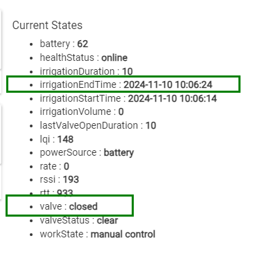Click the powerSource battery entry
262x254 pixels.
(87, 153)
